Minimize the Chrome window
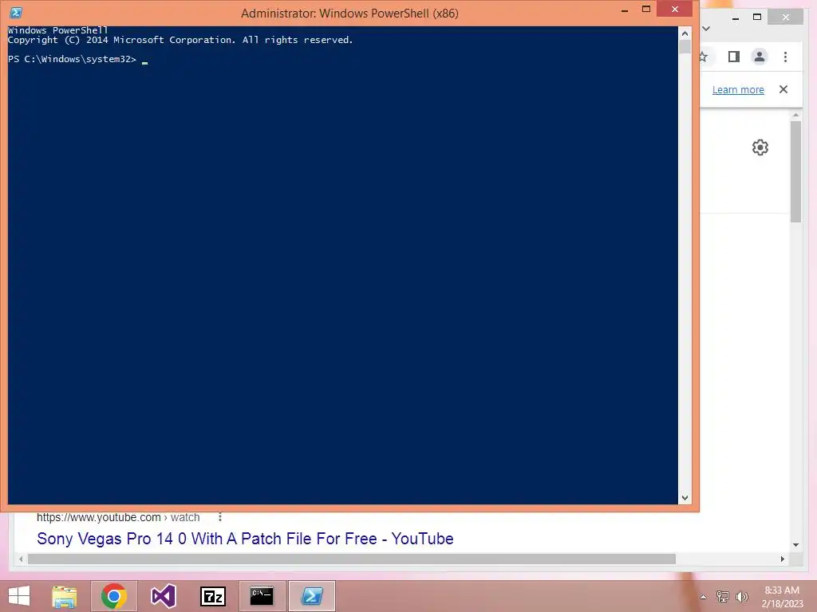 (736, 18)
